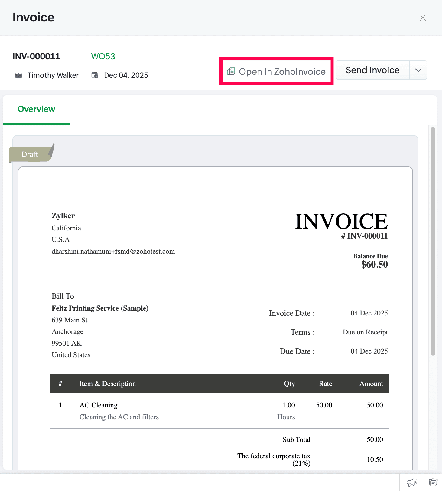Click the Feltz Printing Service customer name
This screenshot has width=442, height=491.
[x=100, y=308]
